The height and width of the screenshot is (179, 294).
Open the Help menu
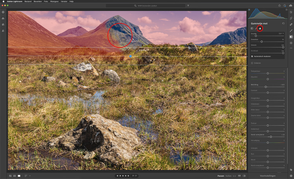[72, 1]
